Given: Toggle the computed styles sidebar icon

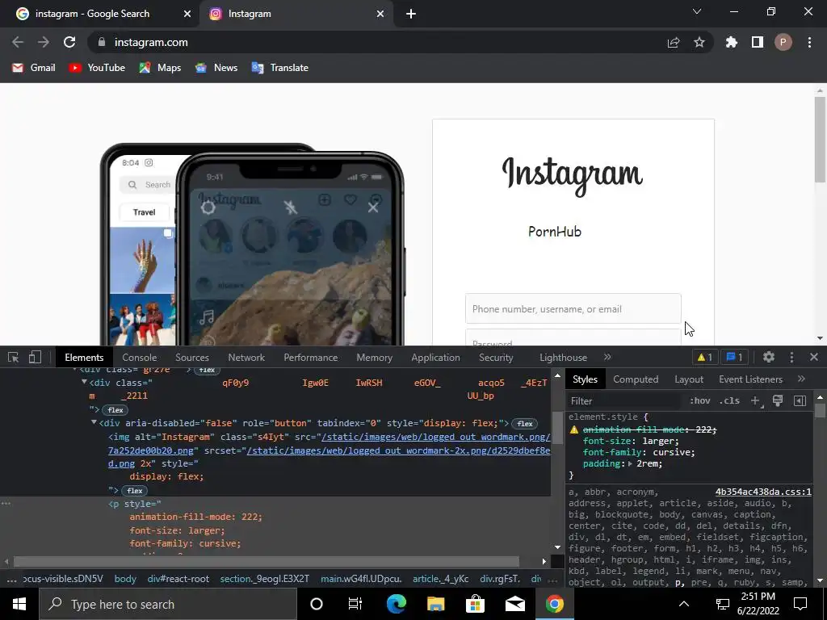Looking at the screenshot, I should (x=800, y=400).
